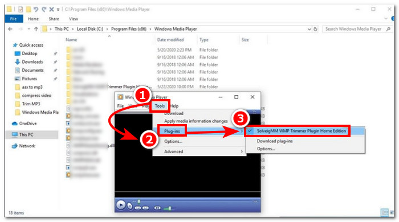The height and width of the screenshot is (222, 399).
Task: Click the Redo icon in Explorer title bar
Action: click(x=44, y=10)
